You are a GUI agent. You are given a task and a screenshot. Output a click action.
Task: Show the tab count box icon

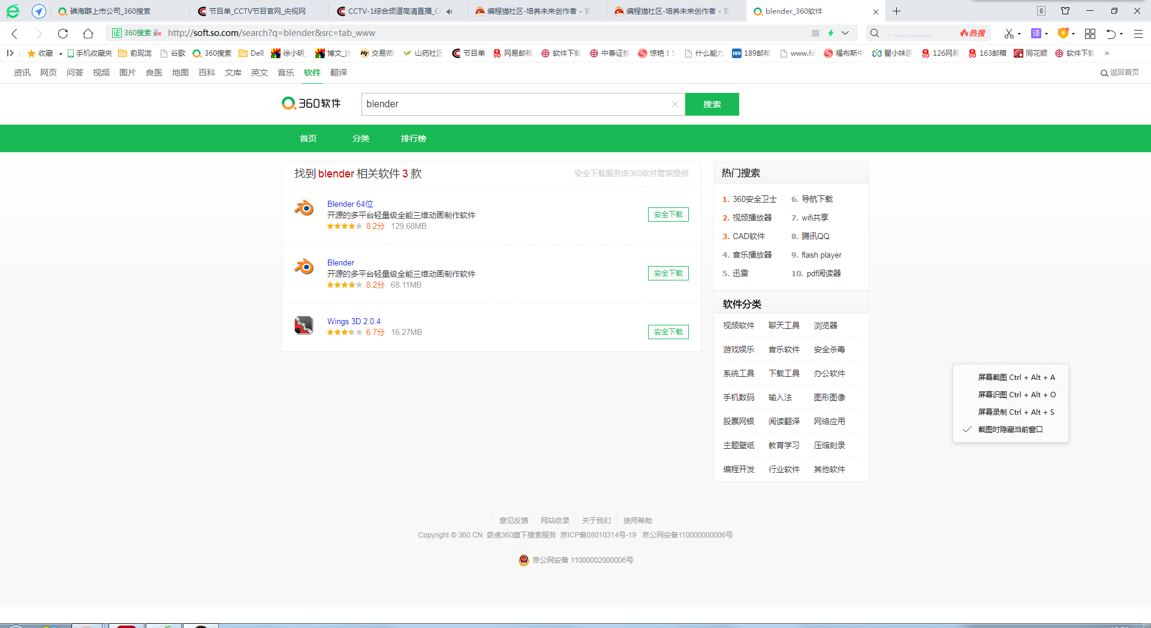tap(1041, 11)
